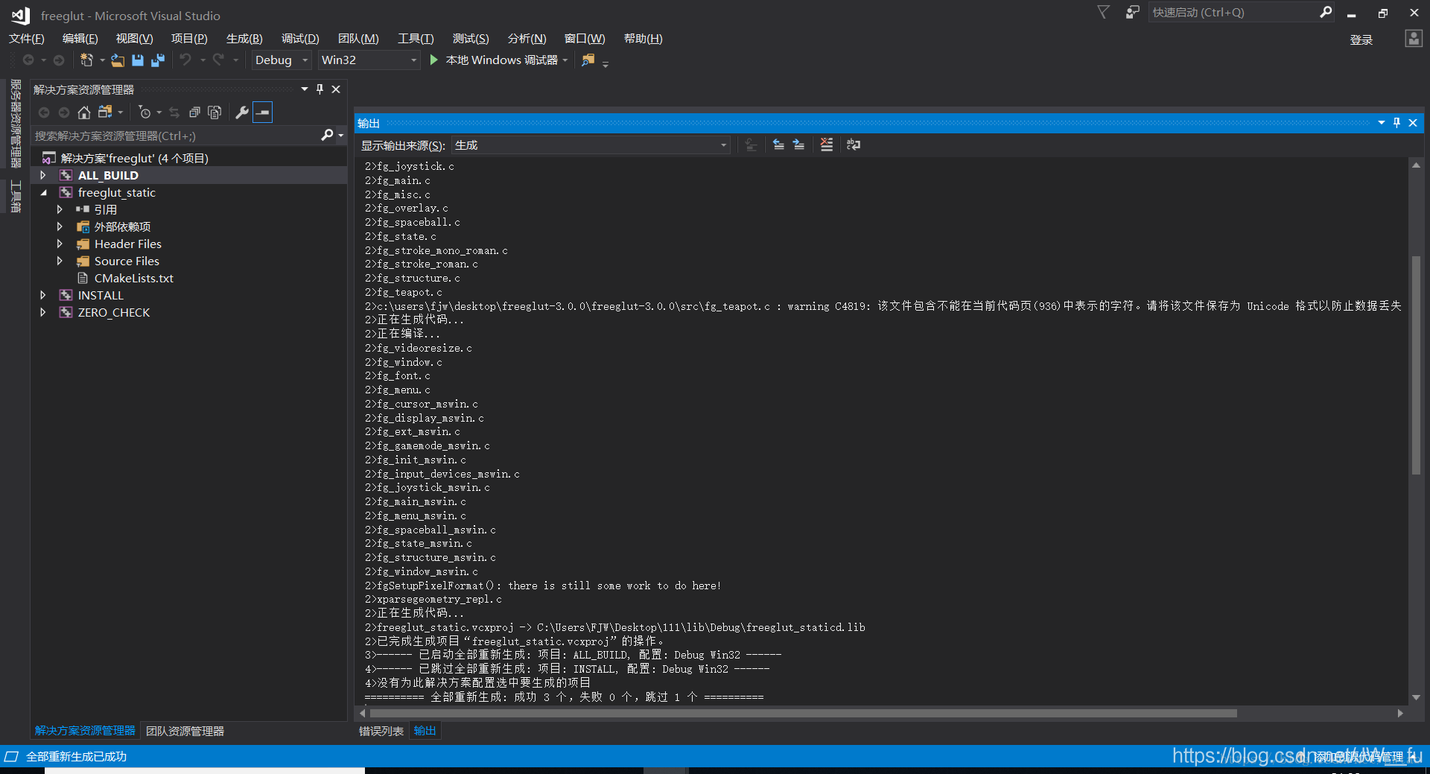Expand the 引用 references node

tap(60, 209)
